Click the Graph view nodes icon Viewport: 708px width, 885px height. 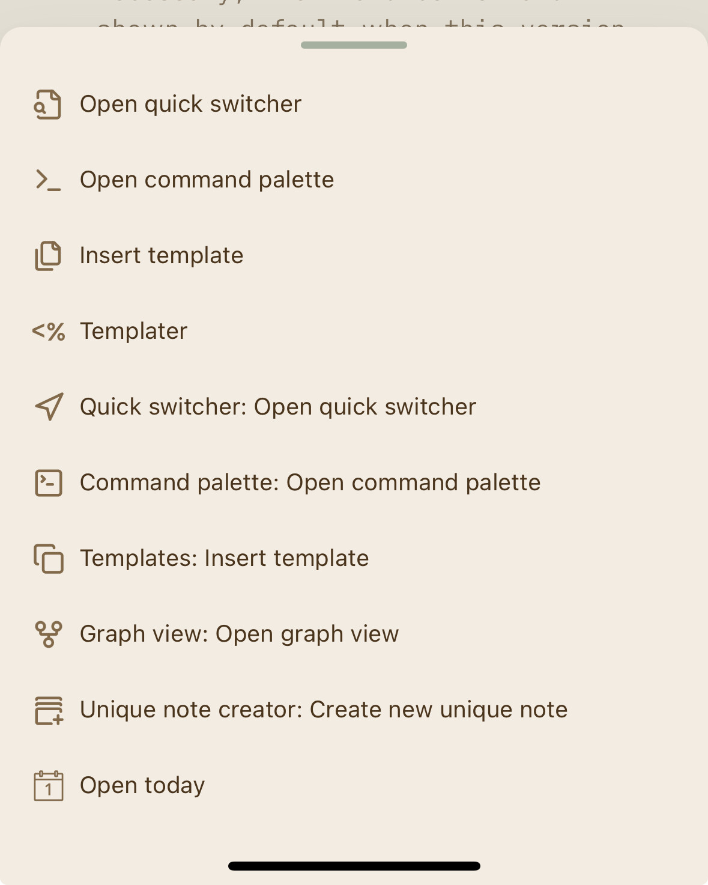point(48,634)
